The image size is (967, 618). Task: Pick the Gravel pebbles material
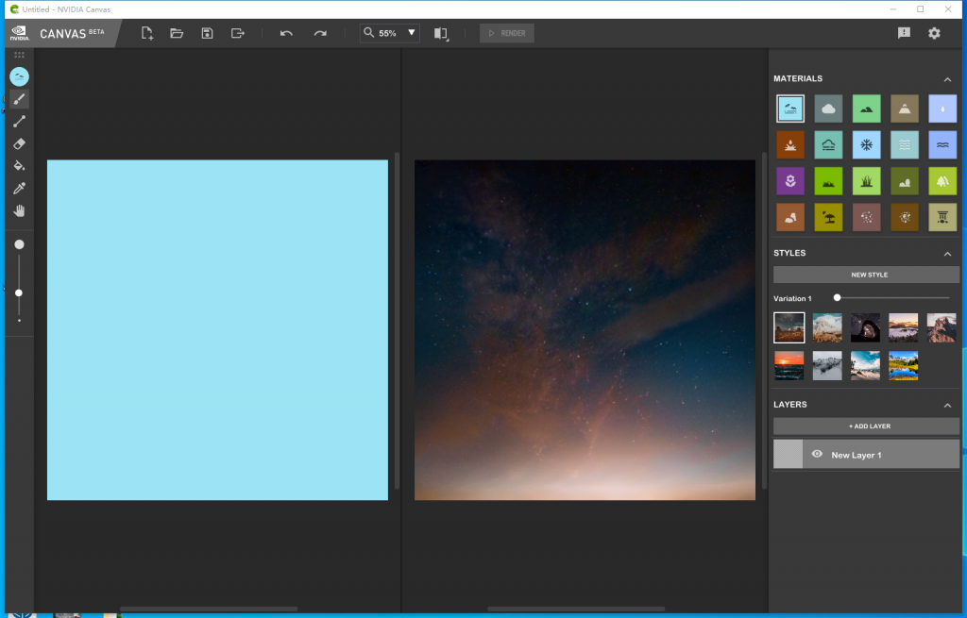[x=867, y=218]
